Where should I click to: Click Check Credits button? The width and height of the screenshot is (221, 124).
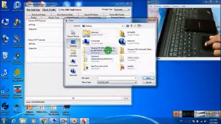[x=49, y=10]
